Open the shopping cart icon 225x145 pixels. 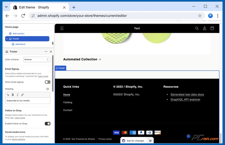[212, 28]
